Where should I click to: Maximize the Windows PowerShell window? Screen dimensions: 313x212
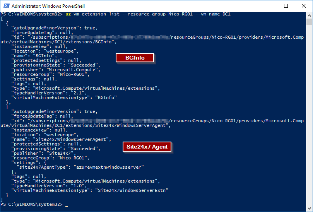[286, 6]
